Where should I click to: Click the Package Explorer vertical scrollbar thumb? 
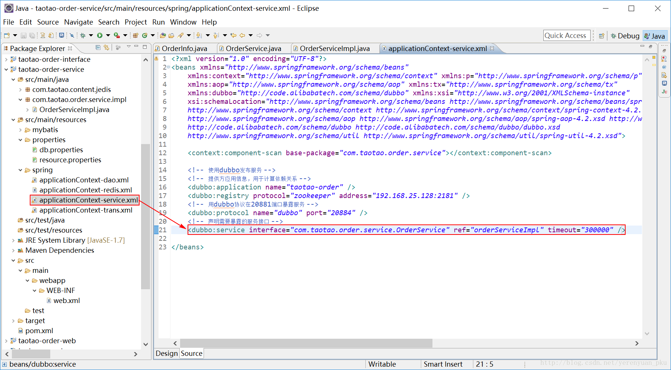point(146,216)
